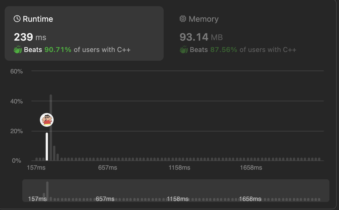Click the 1158ms label on the main chart axis
The height and width of the screenshot is (210, 339).
click(x=179, y=168)
